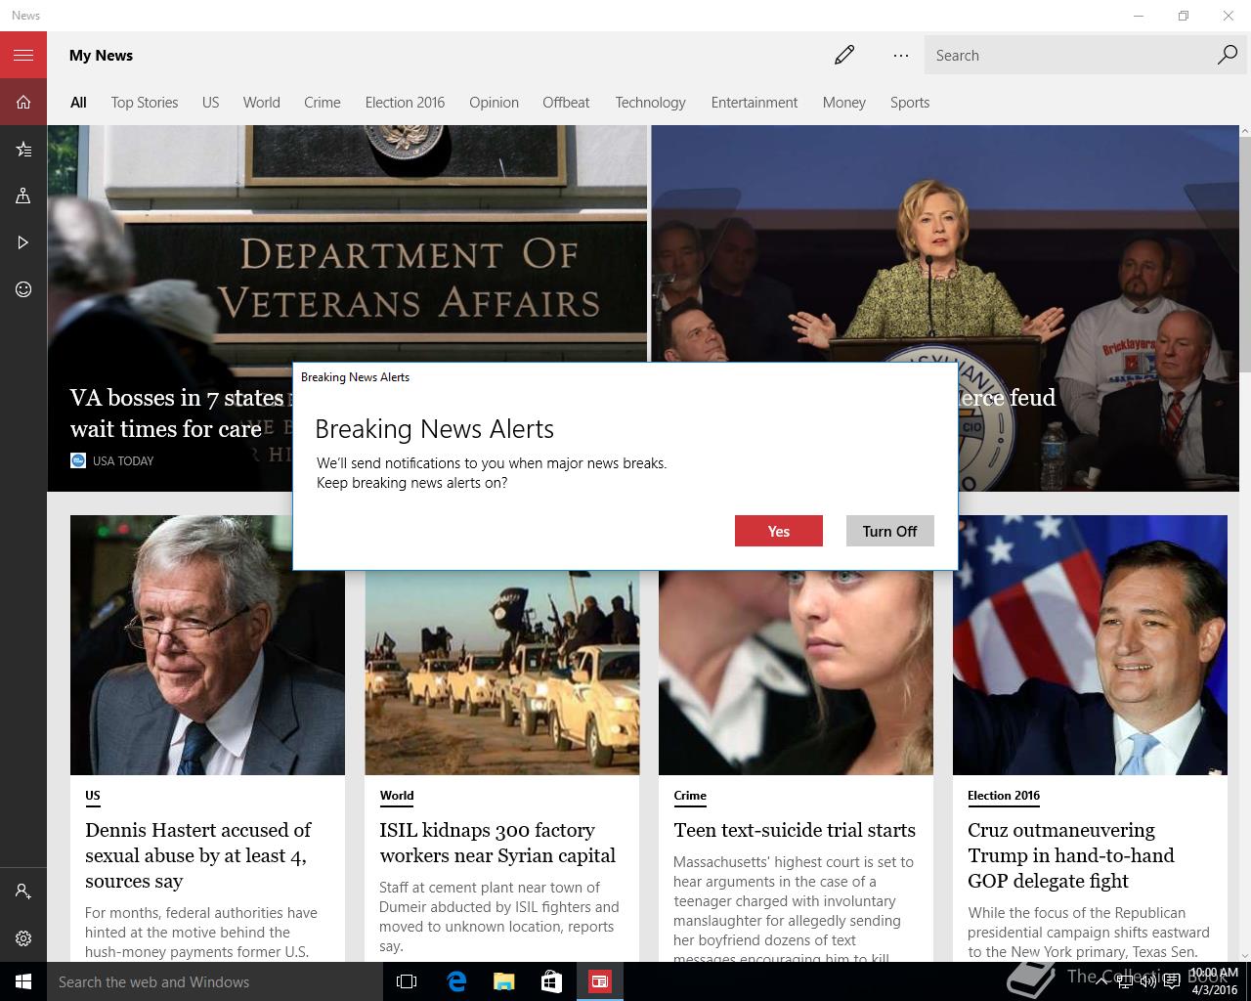
Task: Click the vertical scrollbar thumb
Action: (x=1245, y=254)
